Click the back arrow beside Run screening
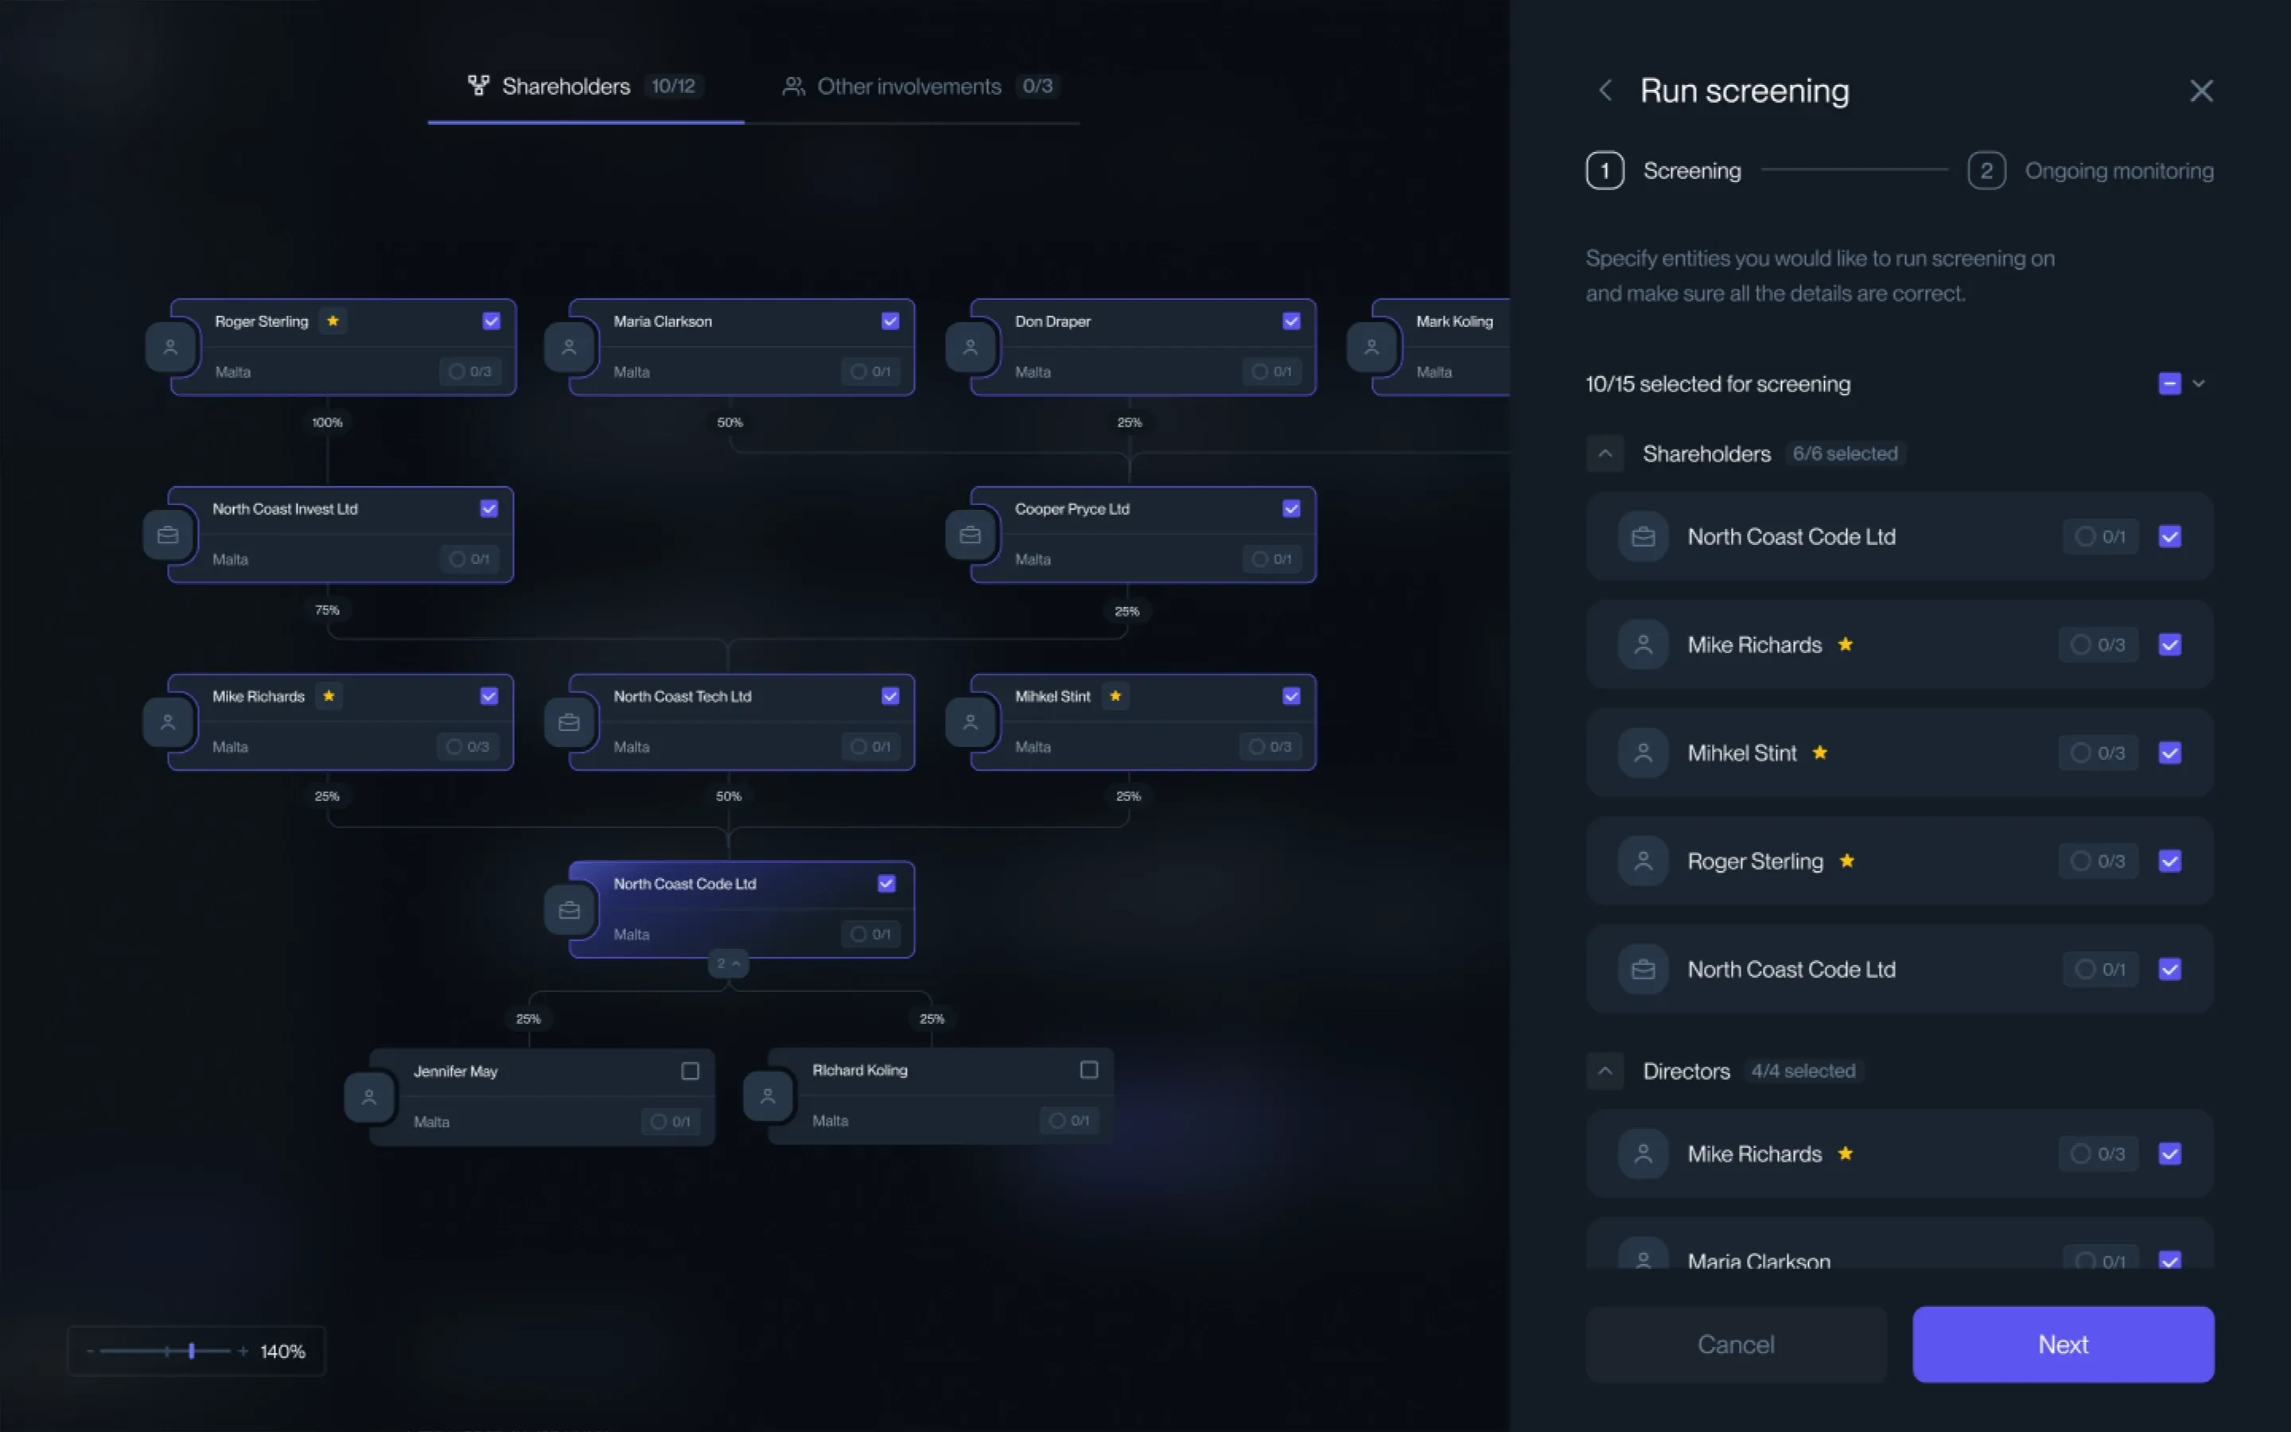 click(x=1604, y=91)
